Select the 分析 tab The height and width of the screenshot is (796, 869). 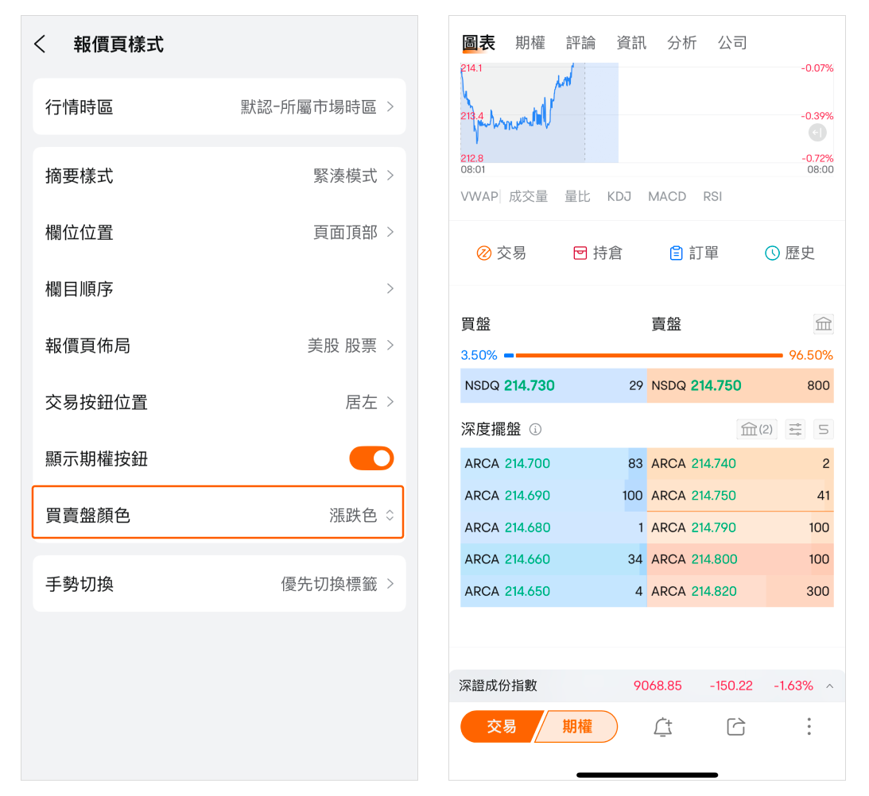[681, 43]
